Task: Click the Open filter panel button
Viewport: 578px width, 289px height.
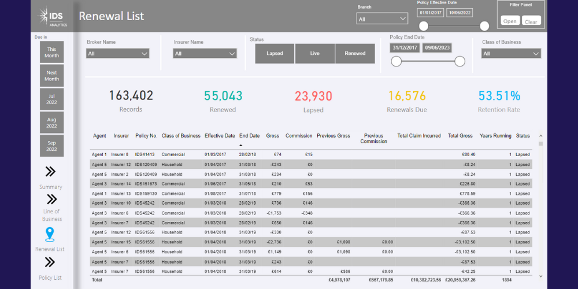Action: tap(510, 21)
